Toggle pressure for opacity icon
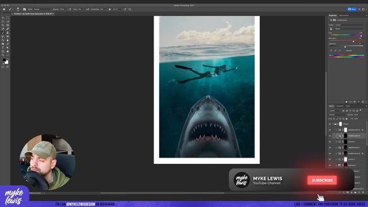368x207 pixels. [x=70, y=9]
